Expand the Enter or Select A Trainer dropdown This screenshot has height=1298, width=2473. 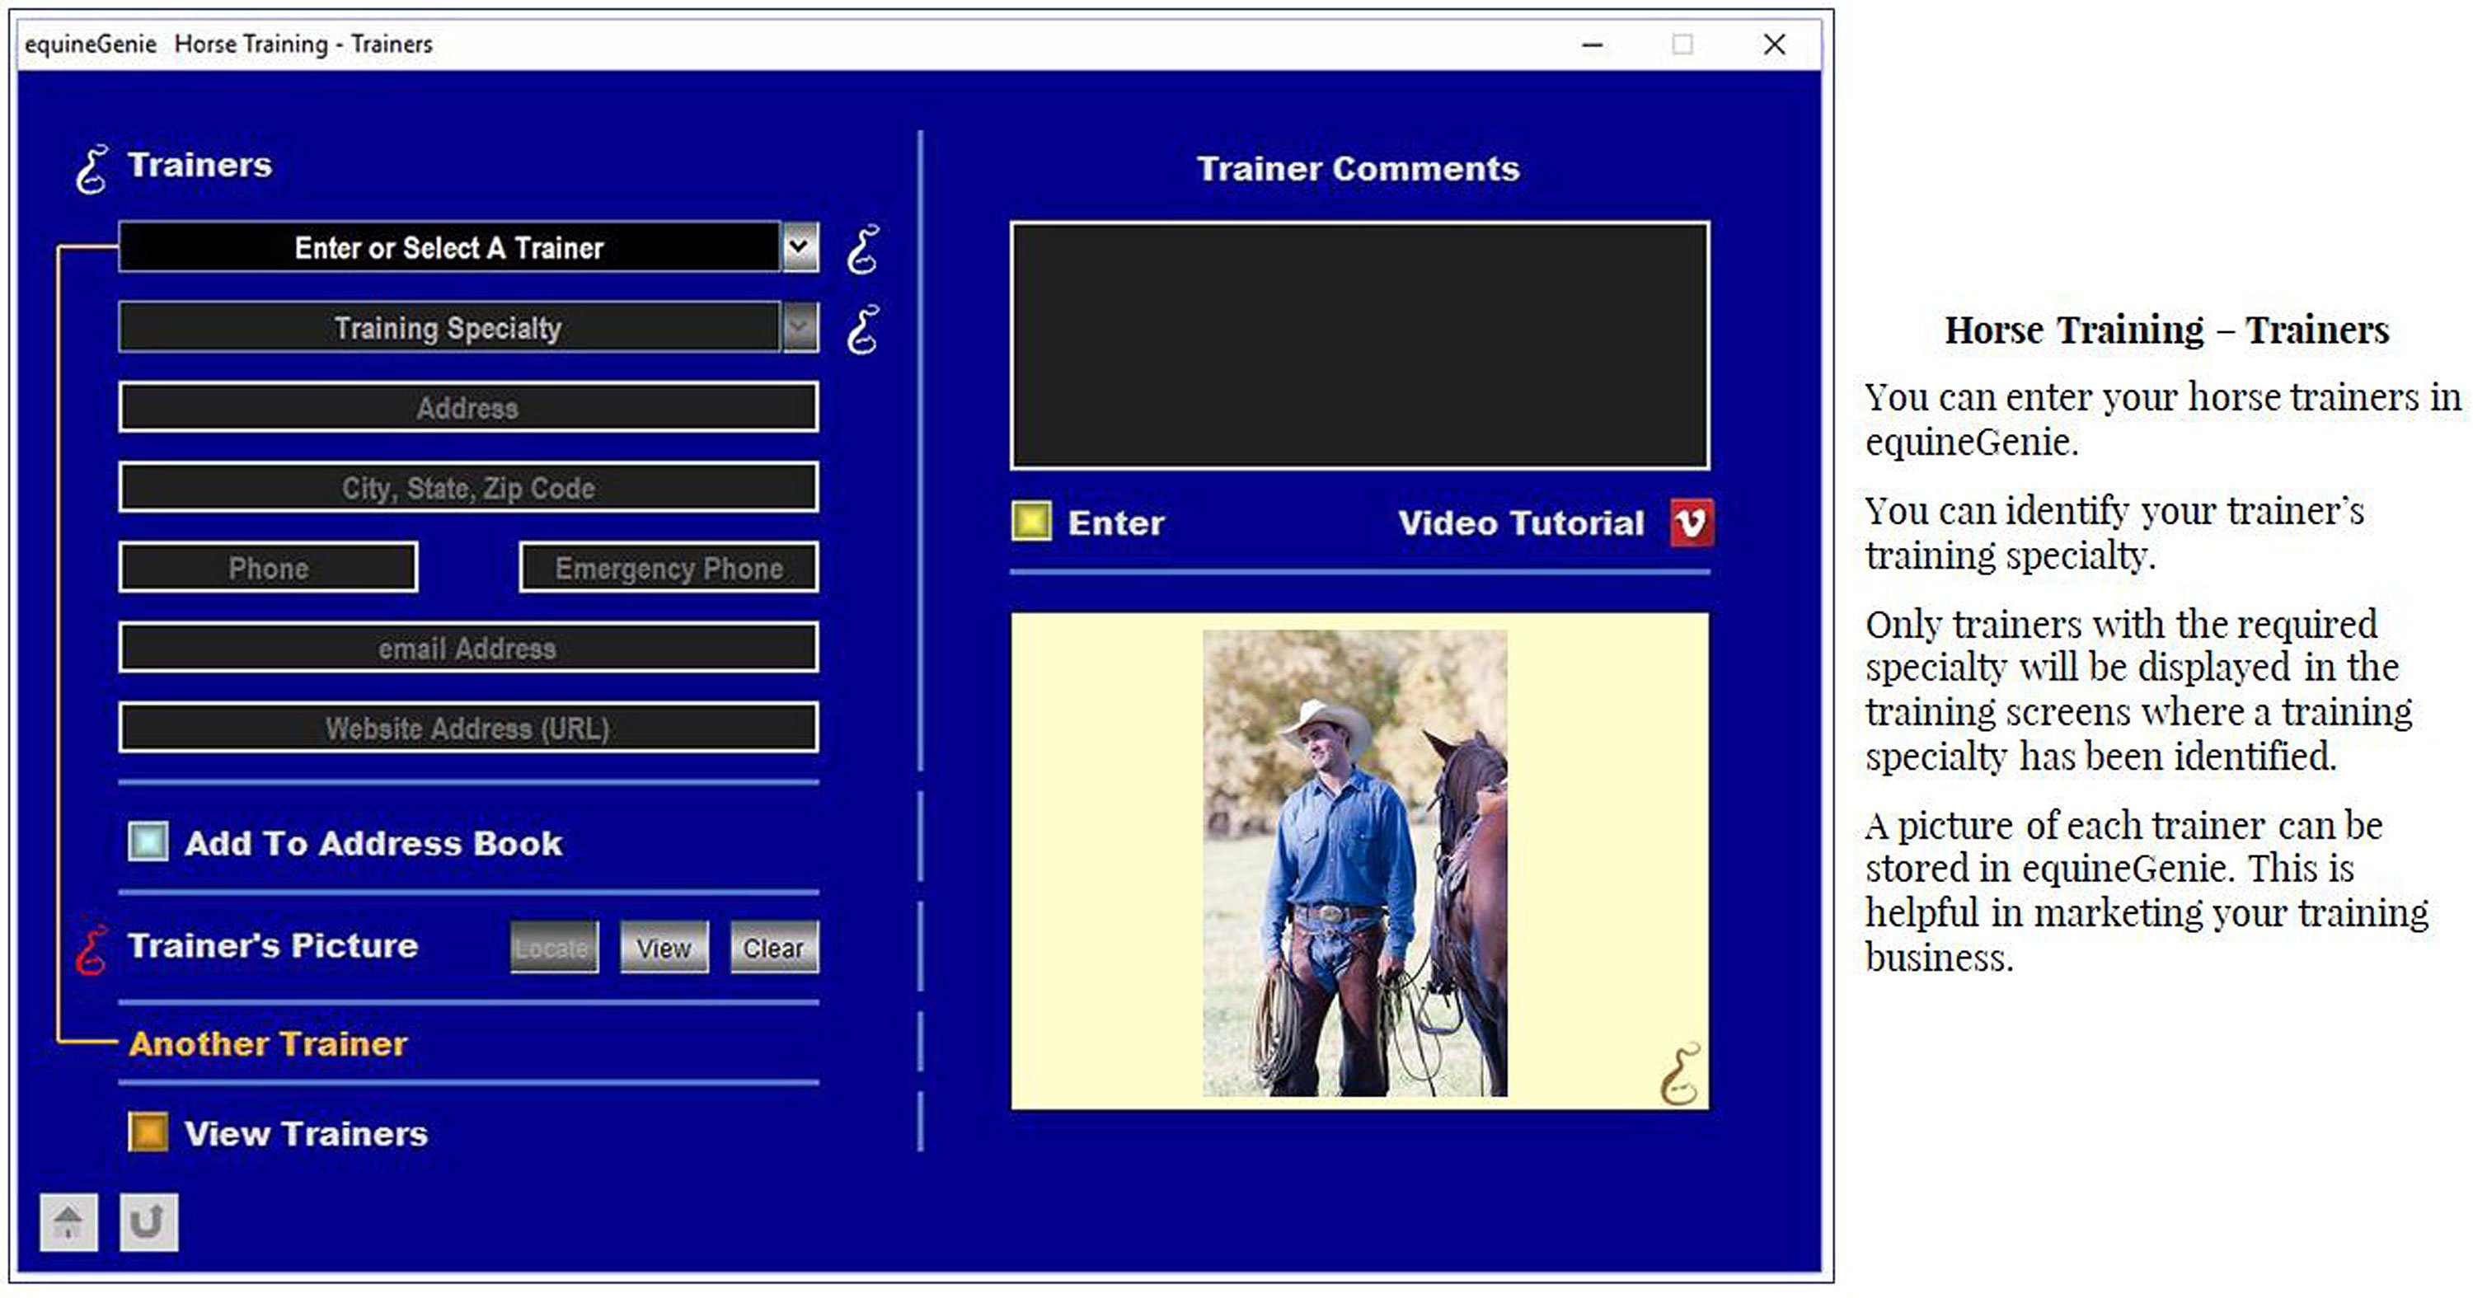coord(451,248)
